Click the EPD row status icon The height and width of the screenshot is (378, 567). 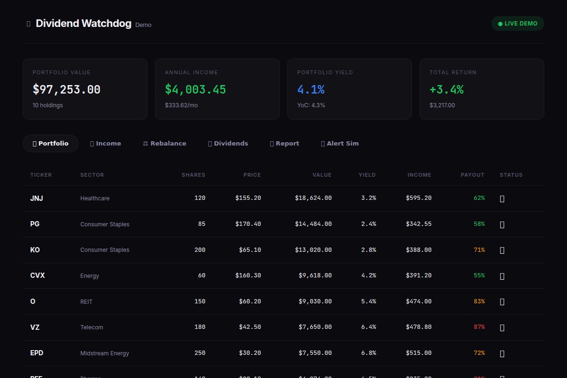tap(502, 353)
